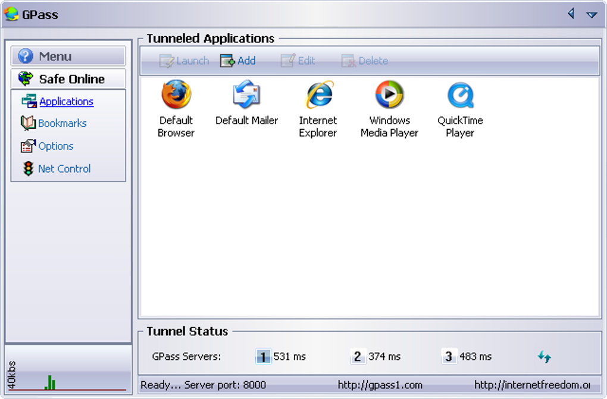Open the Net Control link
This screenshot has height=399, width=607.
64,169
